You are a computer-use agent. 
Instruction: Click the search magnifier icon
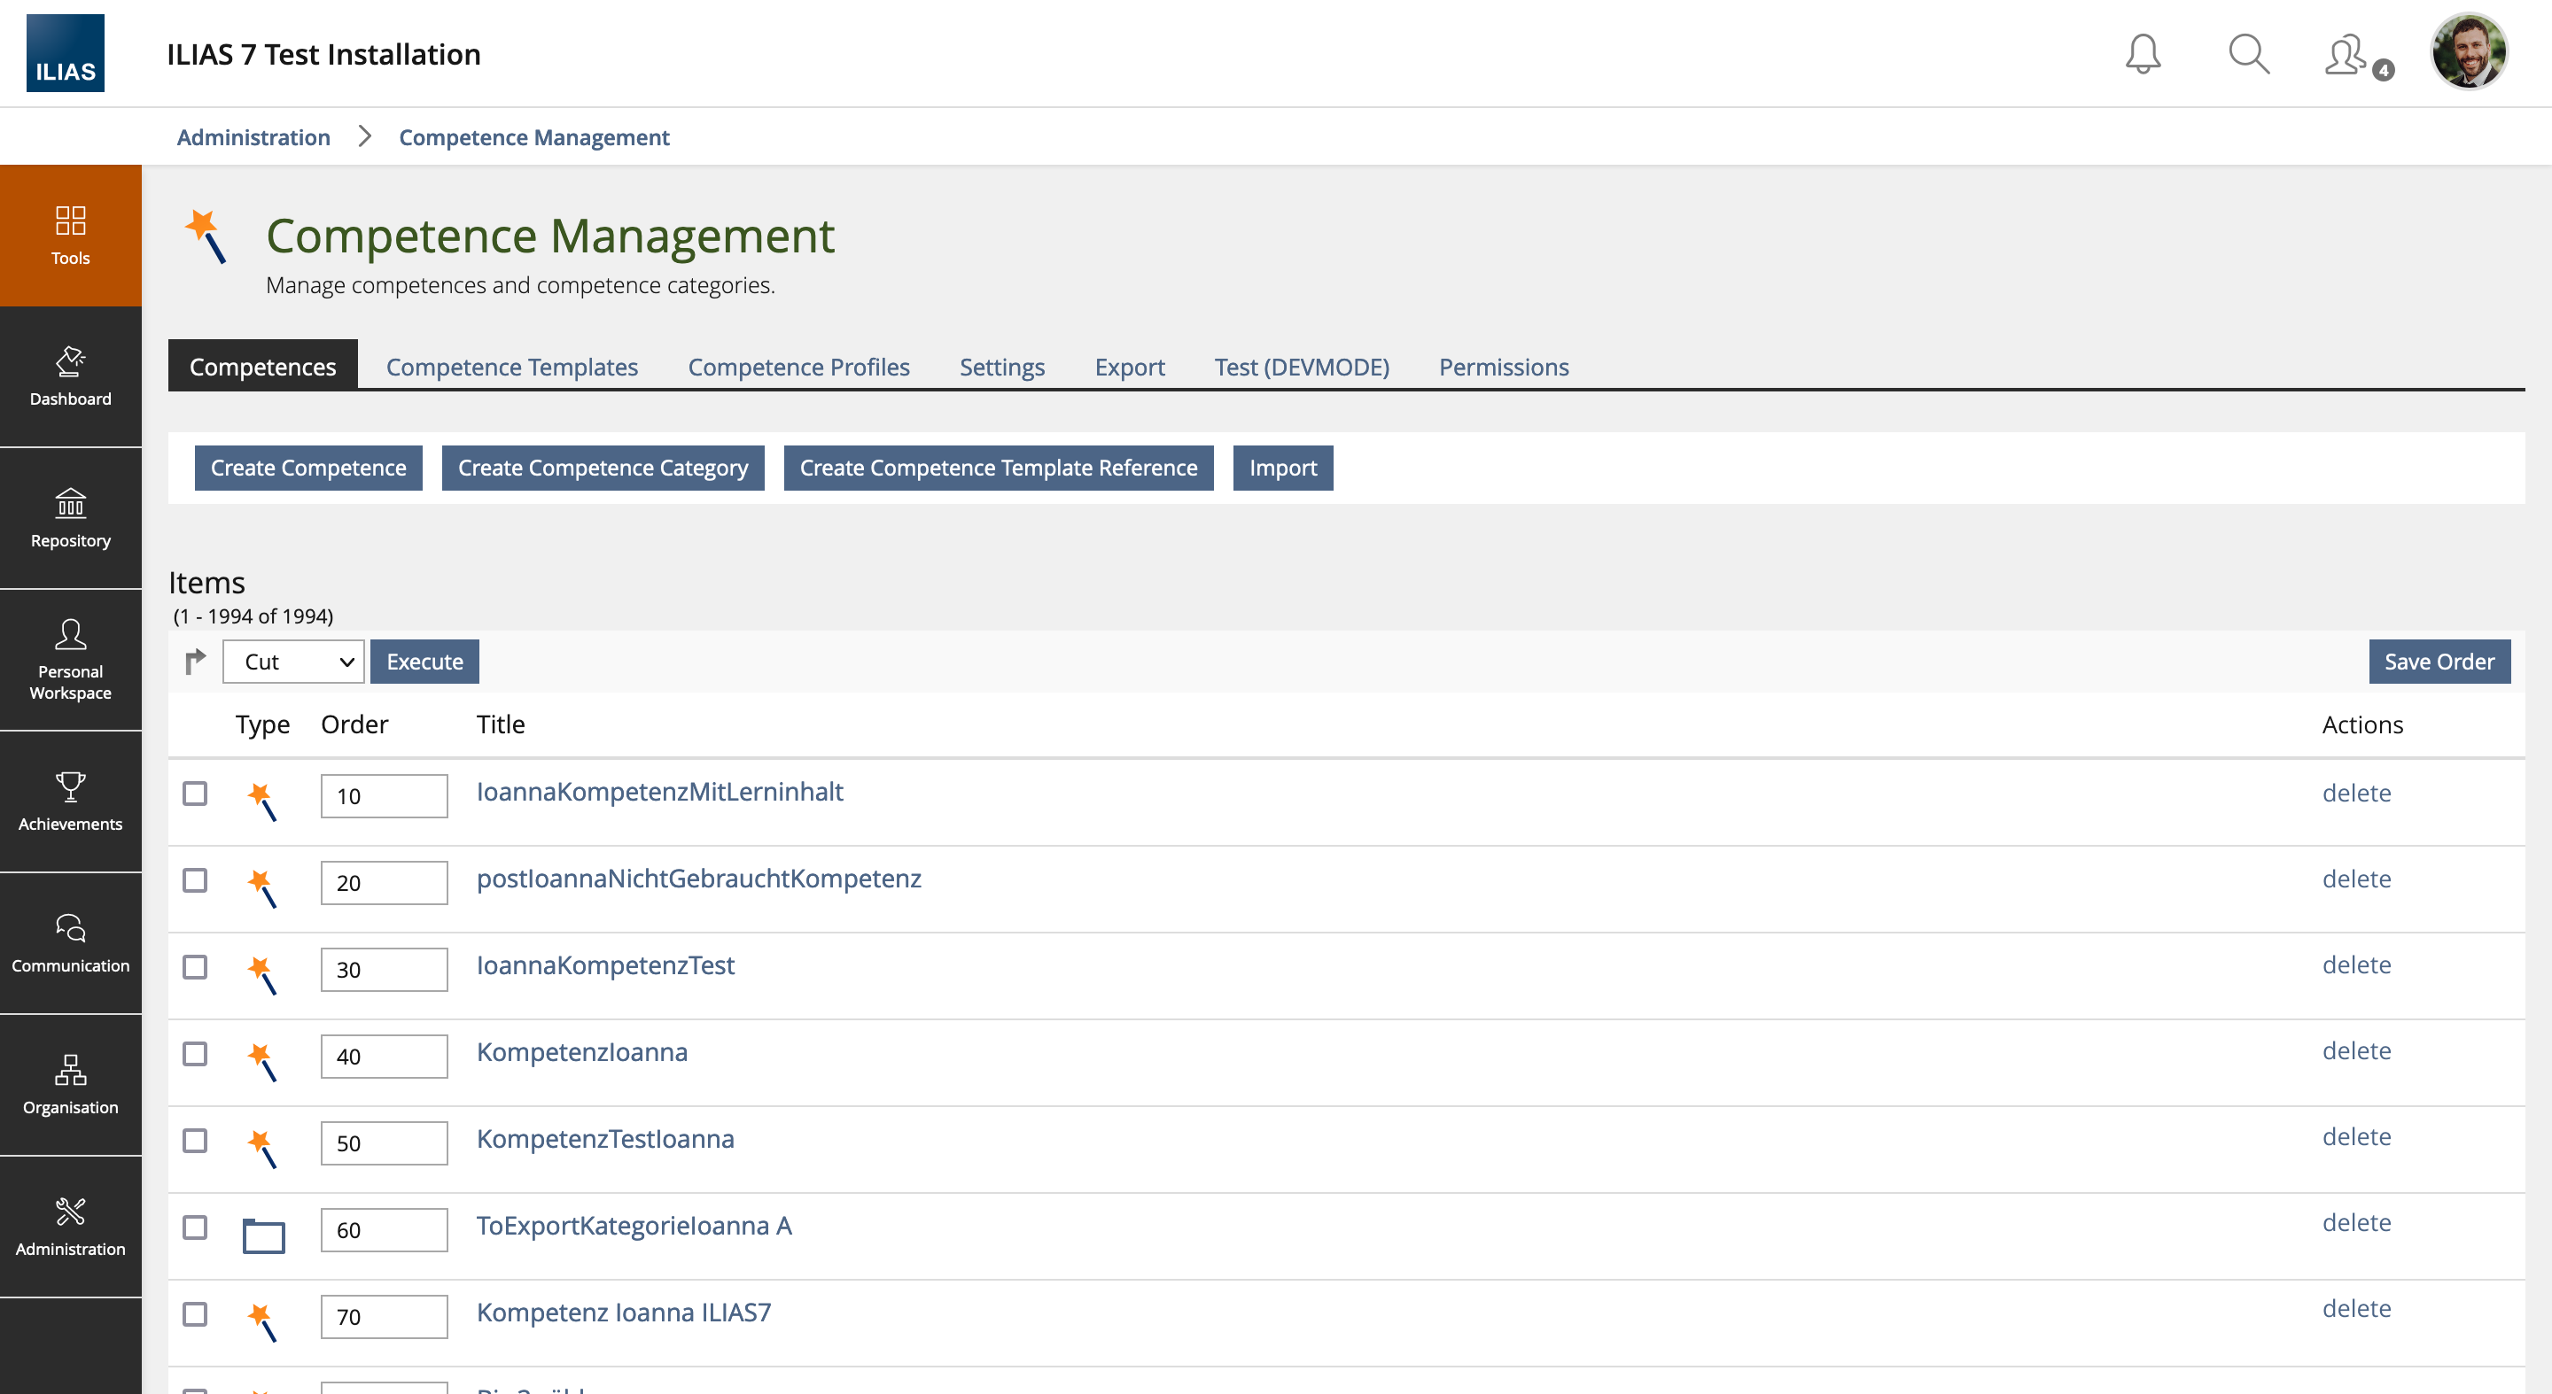(2248, 53)
